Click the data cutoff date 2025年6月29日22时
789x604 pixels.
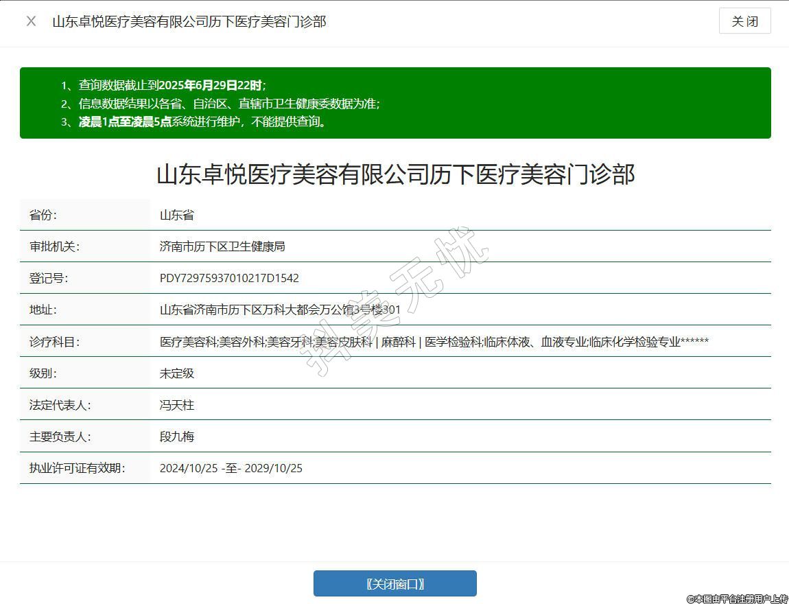pyautogui.click(x=210, y=86)
